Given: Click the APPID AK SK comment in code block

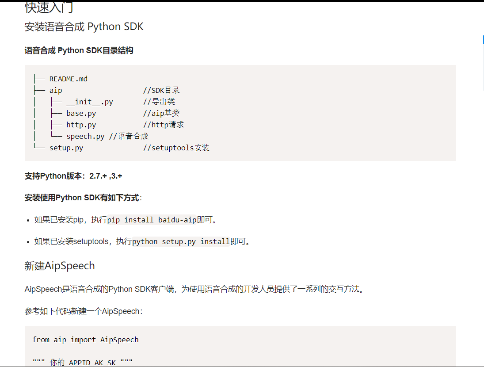Looking at the screenshot, I should 82,362.
